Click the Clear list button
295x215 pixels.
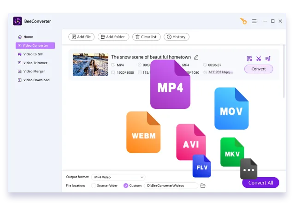(147, 37)
